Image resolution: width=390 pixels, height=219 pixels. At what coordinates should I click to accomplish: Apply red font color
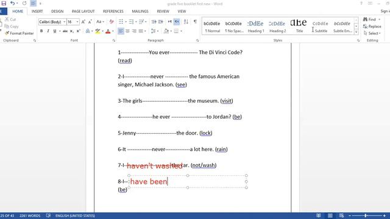[x=108, y=31]
